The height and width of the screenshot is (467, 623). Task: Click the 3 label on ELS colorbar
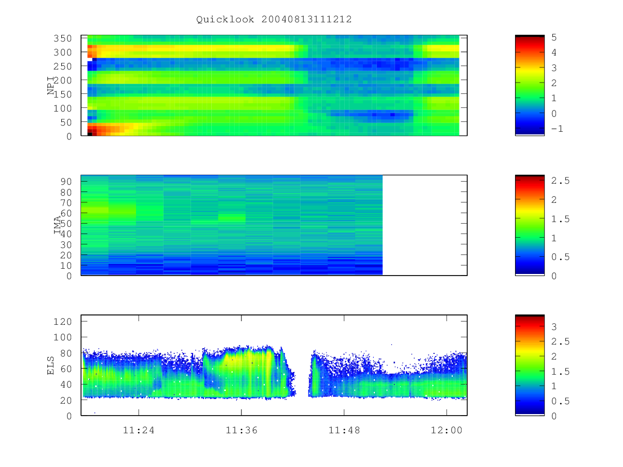tap(554, 326)
